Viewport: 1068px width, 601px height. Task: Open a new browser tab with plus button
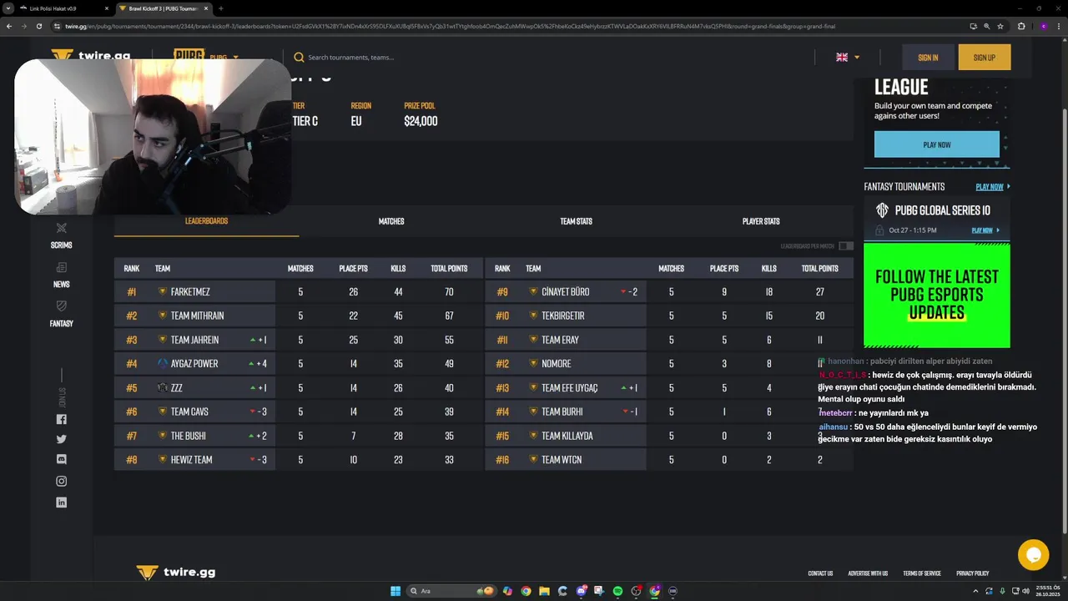[x=220, y=8]
